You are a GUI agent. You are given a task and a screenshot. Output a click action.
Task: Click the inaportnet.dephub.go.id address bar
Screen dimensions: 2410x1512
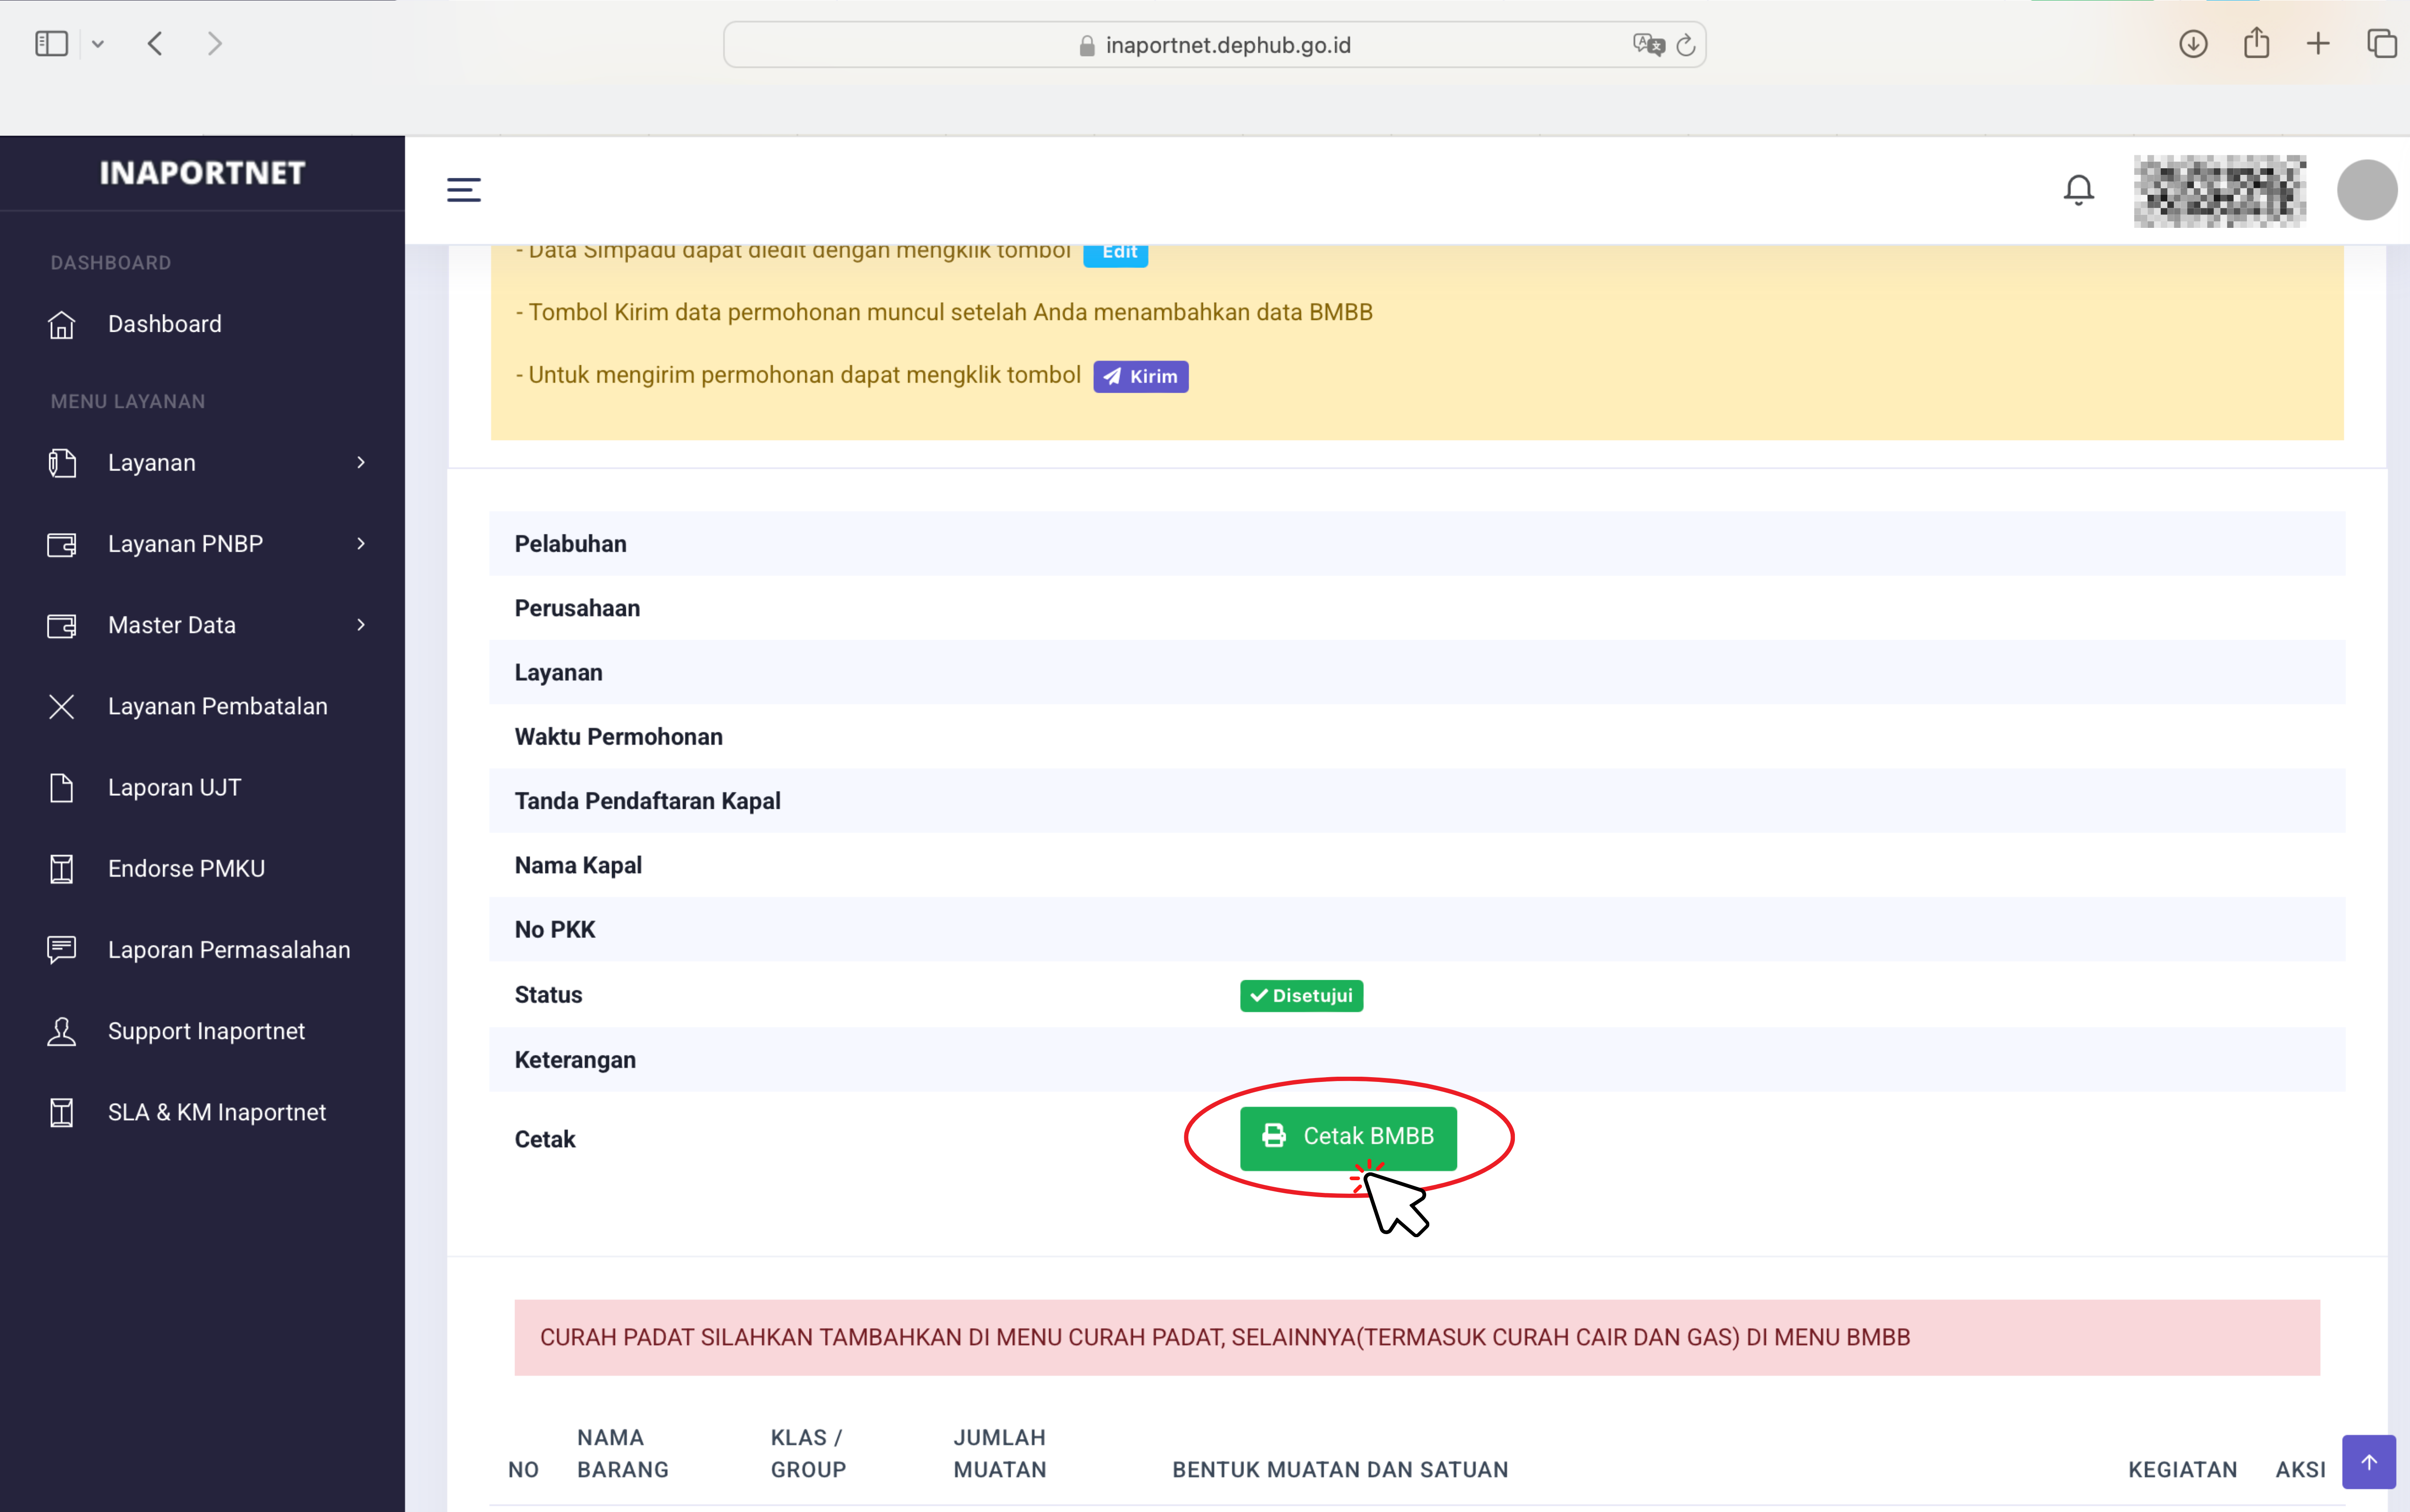1227,45
